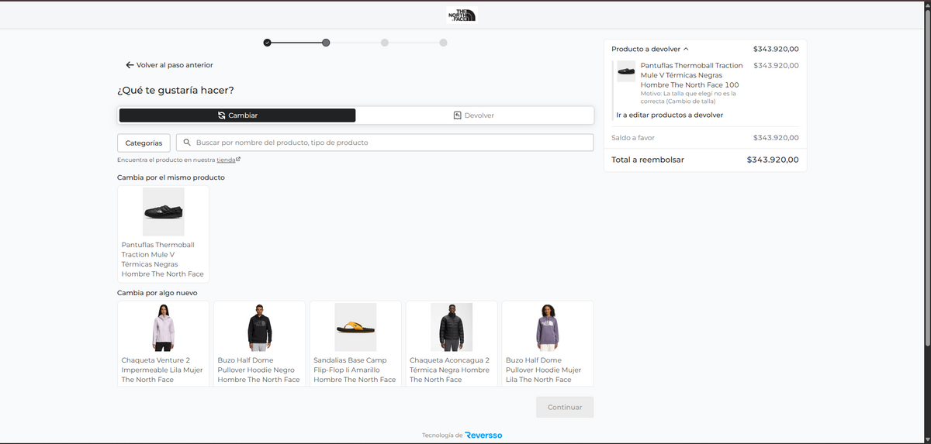Image resolution: width=931 pixels, height=444 pixels.
Task: Select Buzo Half Dome Mujer Lila image
Action: (x=548, y=327)
